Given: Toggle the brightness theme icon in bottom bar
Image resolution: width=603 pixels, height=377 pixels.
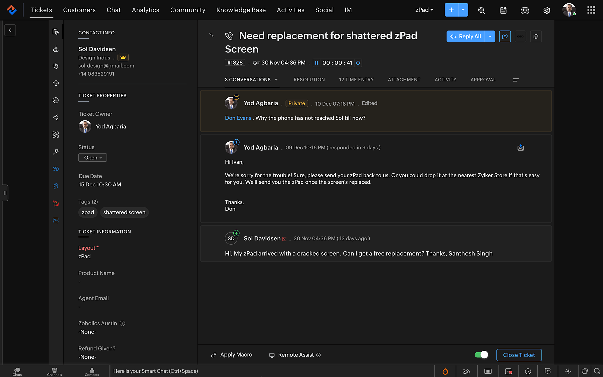Looking at the screenshot, I should click(x=568, y=371).
